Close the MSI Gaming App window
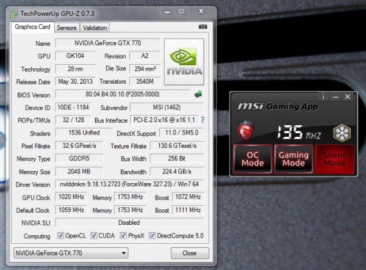 click(x=348, y=97)
